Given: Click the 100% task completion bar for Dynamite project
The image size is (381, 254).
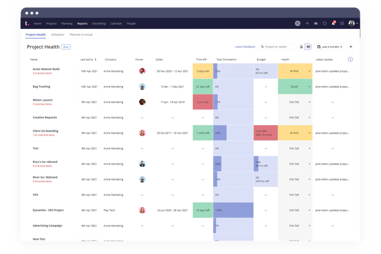Looking at the screenshot, I should 233,210.
